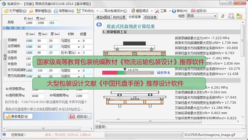The width and height of the screenshot is (248, 140).
Task: Click the Tools (工具) wrench icon
Action: coord(157,11)
